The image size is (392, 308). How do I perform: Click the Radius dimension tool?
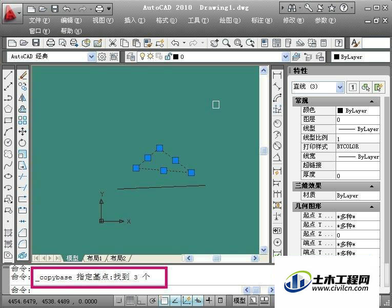tap(277, 123)
